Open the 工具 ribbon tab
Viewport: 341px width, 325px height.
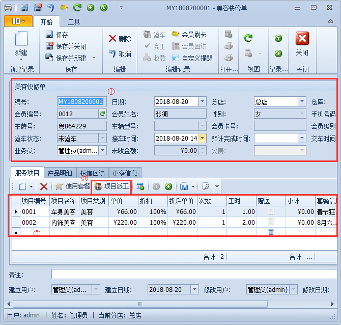click(x=74, y=22)
